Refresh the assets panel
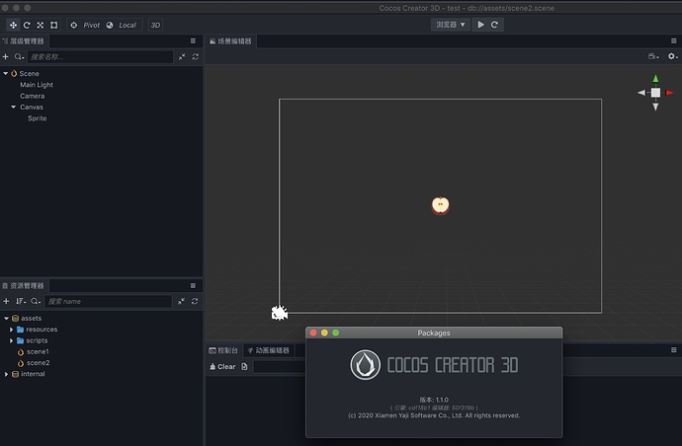The height and width of the screenshot is (446, 682). [x=195, y=301]
